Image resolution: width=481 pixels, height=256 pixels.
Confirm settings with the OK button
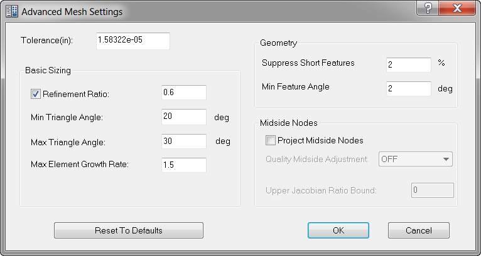[338, 230]
